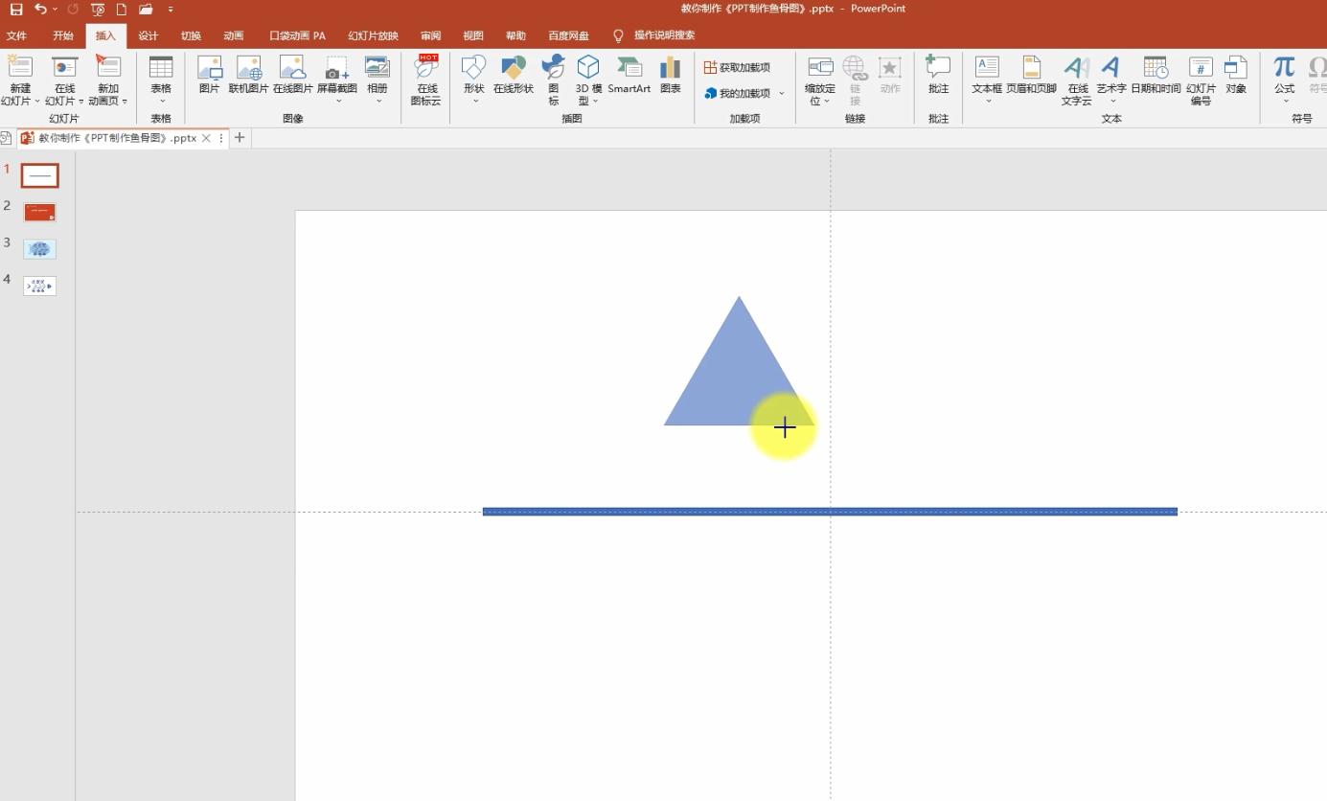This screenshot has width=1327, height=801.
Task: Open the document tab options menu
Action: (x=221, y=138)
